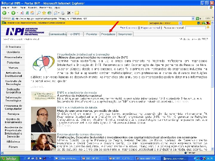Switch to the Revista tab
Screen dimensions: 215x161
(x=92, y=34)
